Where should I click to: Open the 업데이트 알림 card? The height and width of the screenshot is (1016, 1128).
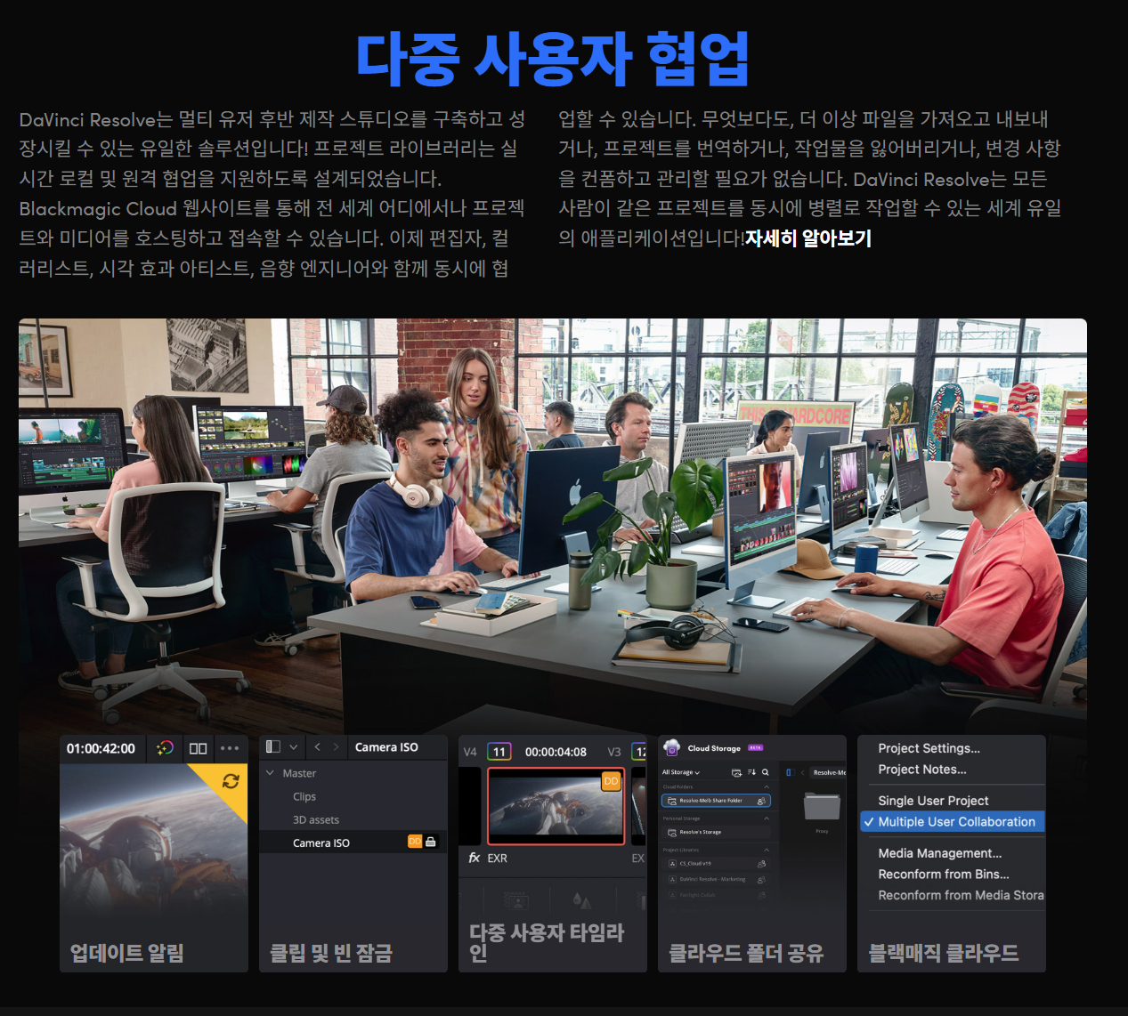click(154, 853)
